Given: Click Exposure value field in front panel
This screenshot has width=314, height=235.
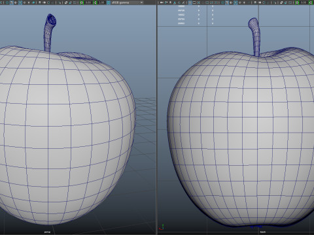Looking at the screenshot, I should (x=304, y=3).
